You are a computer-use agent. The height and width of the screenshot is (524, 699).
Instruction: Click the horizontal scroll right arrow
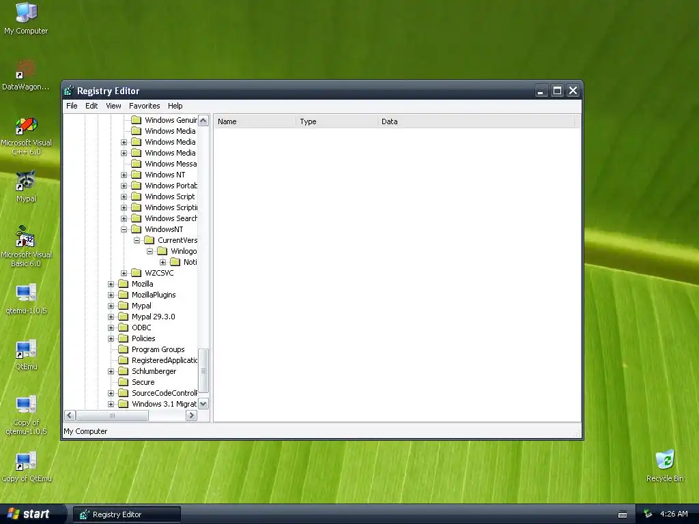(x=191, y=416)
